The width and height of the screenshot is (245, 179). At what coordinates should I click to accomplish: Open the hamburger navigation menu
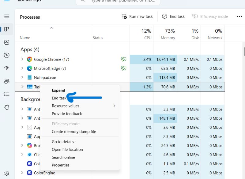(x=7, y=17)
